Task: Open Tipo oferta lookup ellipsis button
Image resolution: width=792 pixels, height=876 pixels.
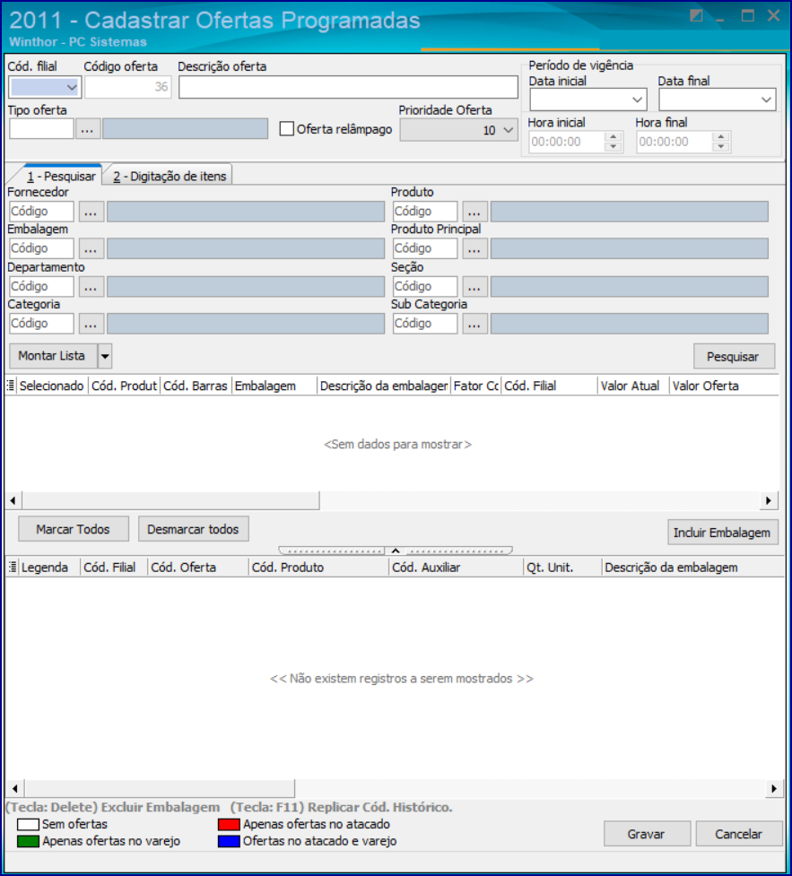Action: click(88, 129)
